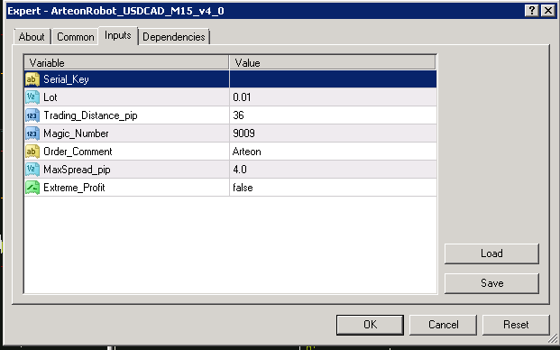
Task: Select the Serial_Key variable name
Action: (66, 79)
